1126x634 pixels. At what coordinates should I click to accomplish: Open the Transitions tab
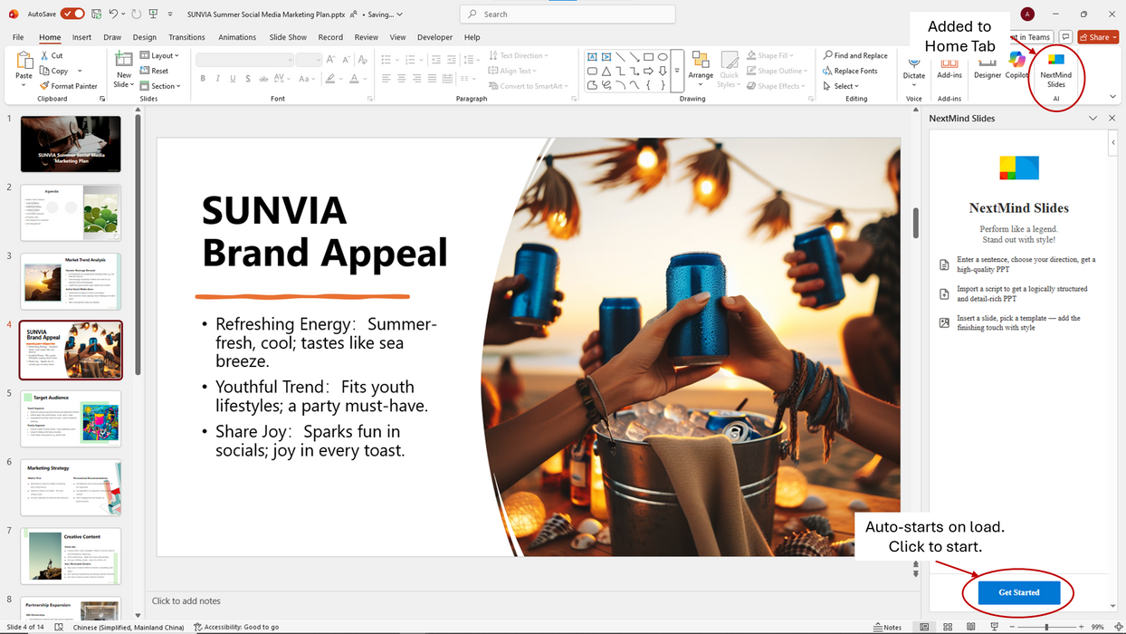(186, 37)
